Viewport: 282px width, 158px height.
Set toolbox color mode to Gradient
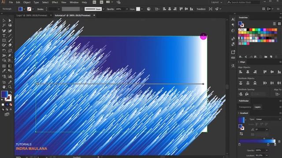tap(7, 104)
